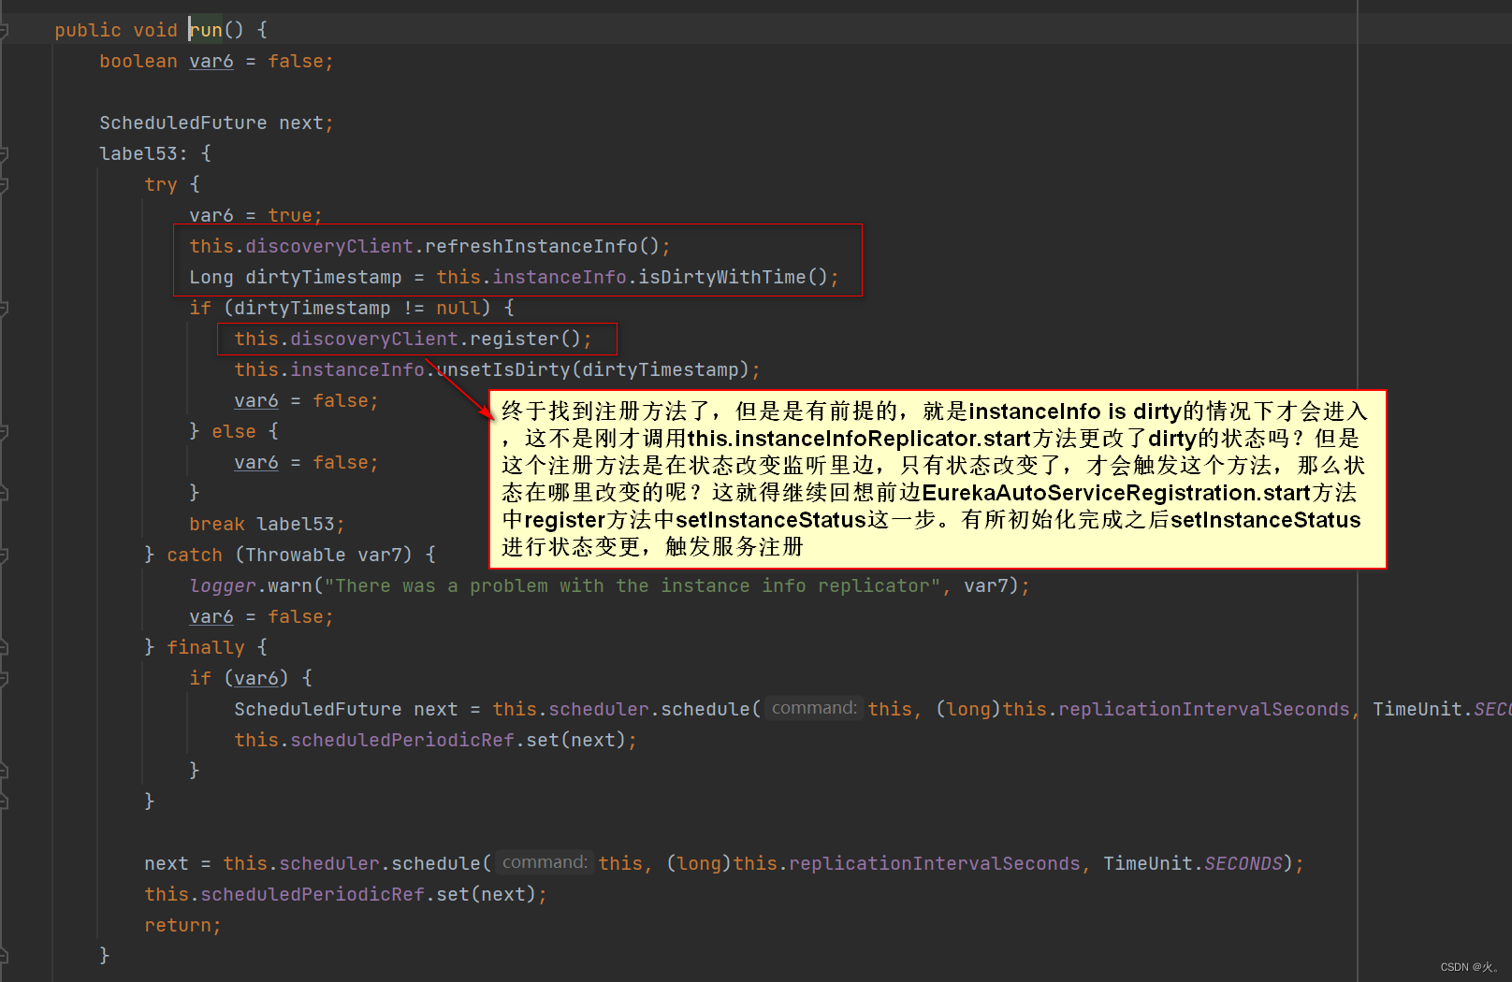This screenshot has height=982, width=1512.
Task: Click the refreshInstanceInfo method call
Action: [531, 246]
